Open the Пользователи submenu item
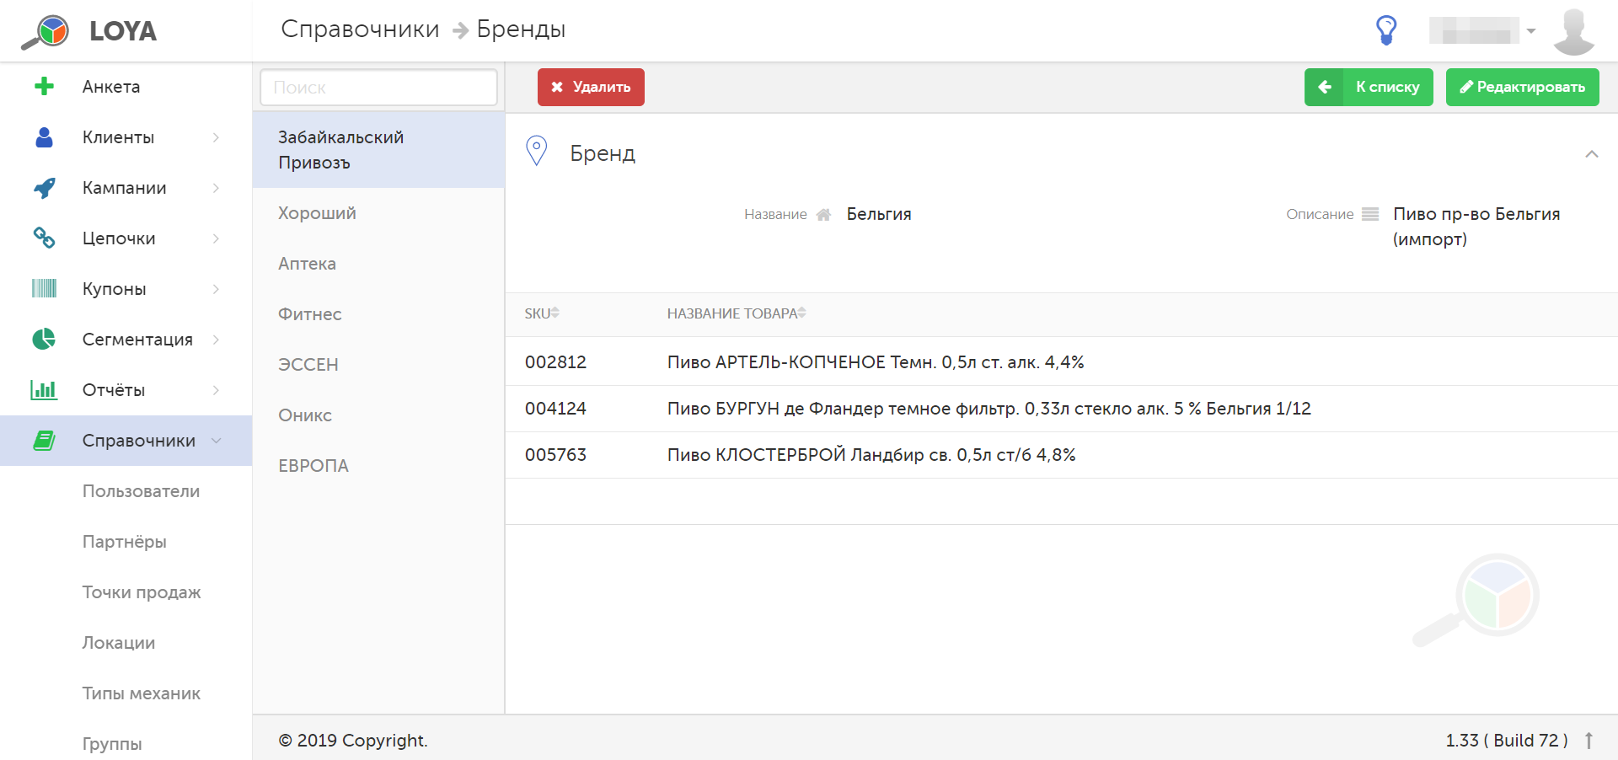The height and width of the screenshot is (760, 1618). (x=141, y=491)
